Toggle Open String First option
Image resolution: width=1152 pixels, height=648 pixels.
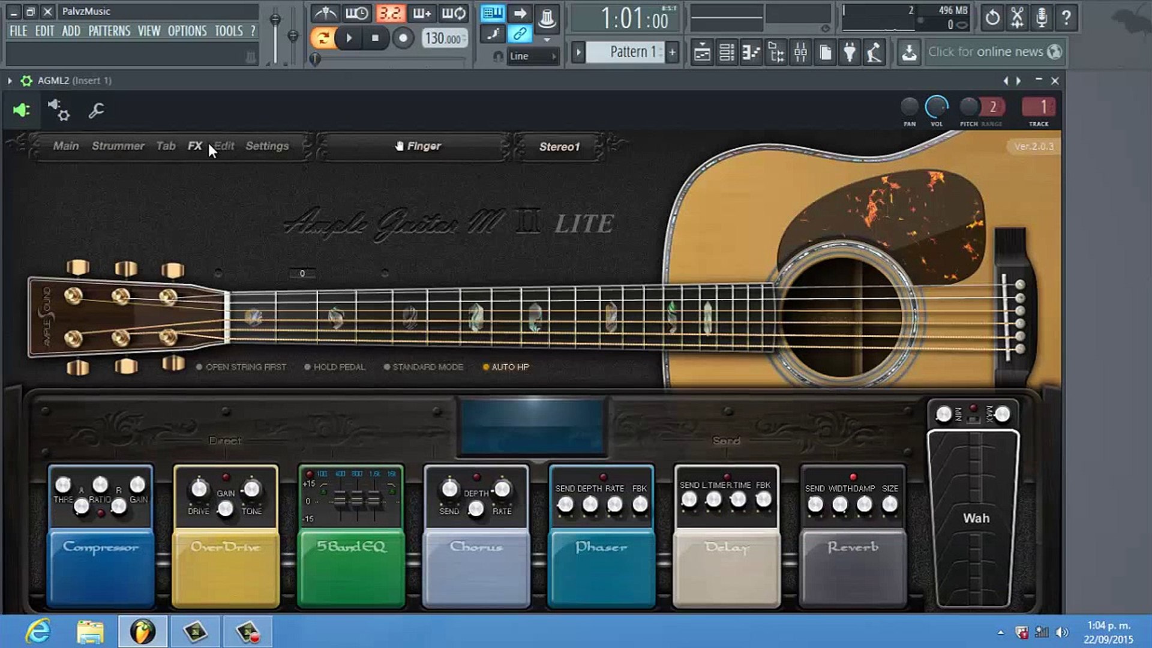(241, 367)
